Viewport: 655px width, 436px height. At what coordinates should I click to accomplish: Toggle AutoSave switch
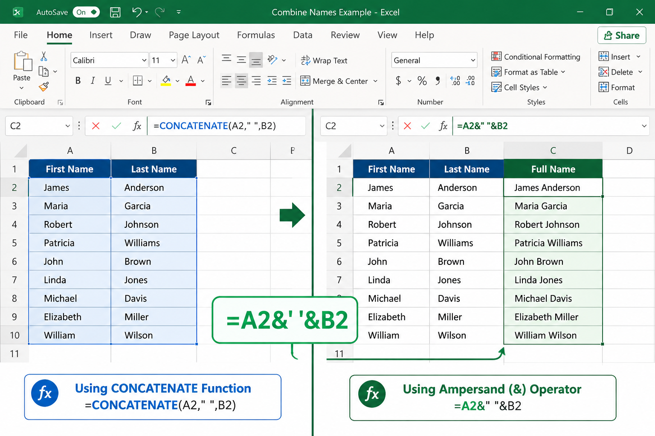pyautogui.click(x=86, y=12)
